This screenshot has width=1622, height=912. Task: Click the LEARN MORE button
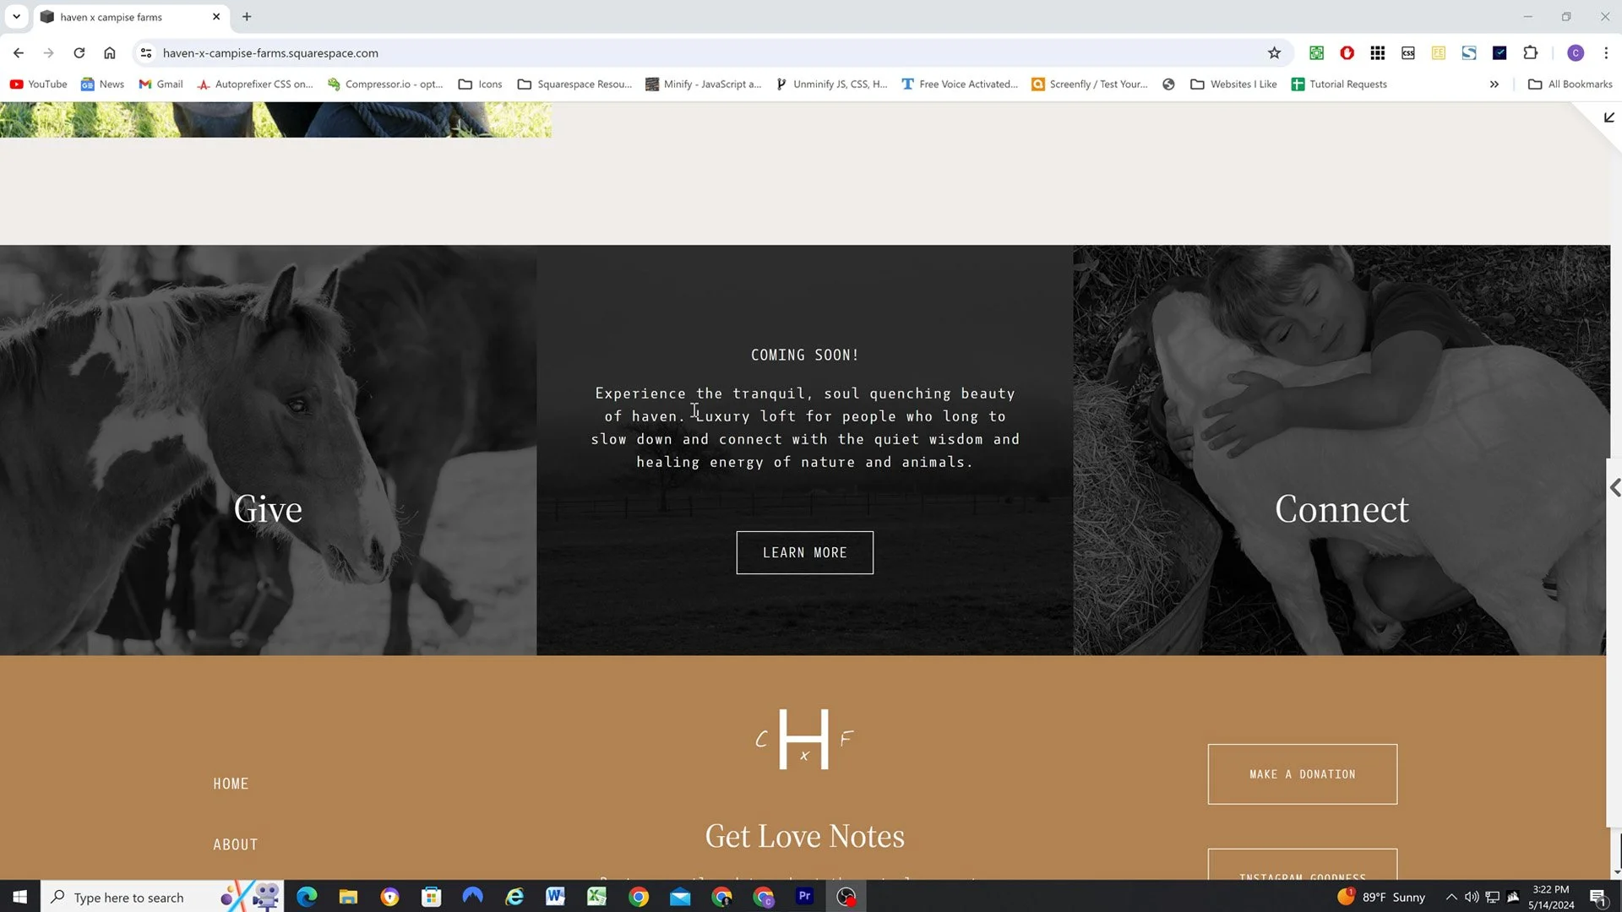coord(804,552)
